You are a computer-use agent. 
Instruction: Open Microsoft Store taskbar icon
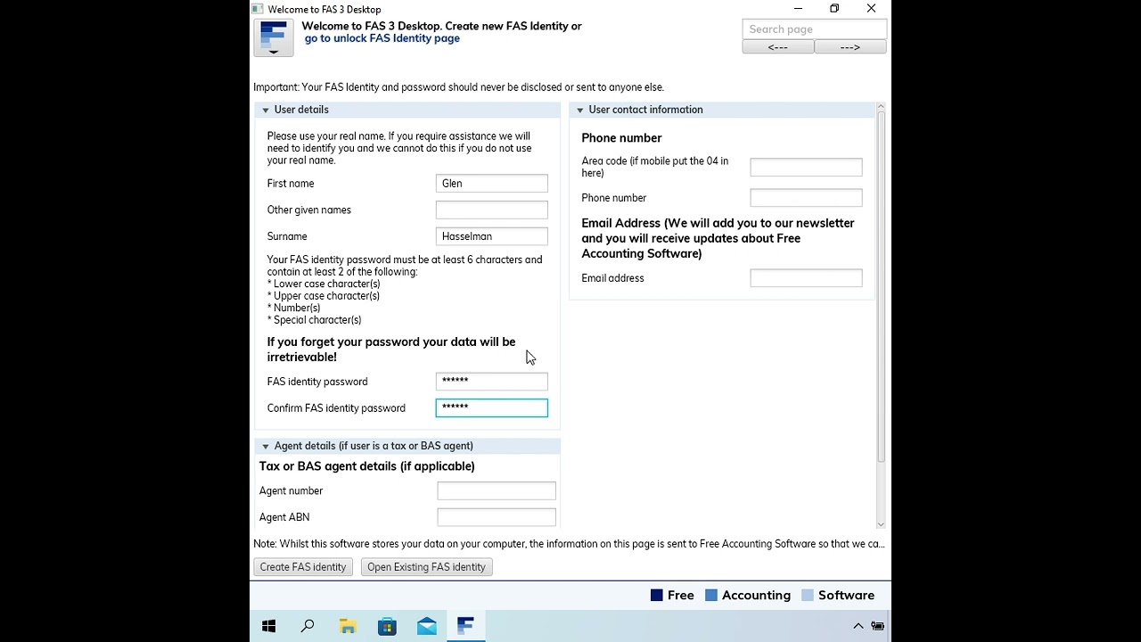tap(387, 626)
